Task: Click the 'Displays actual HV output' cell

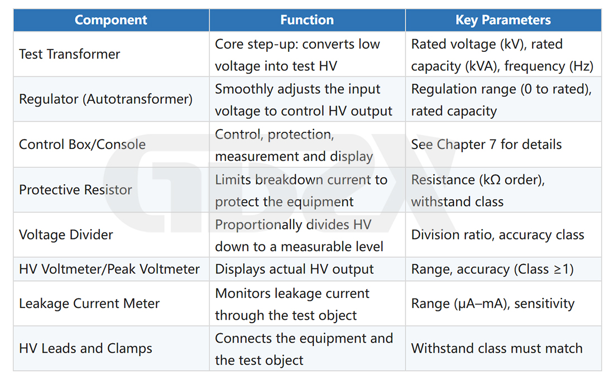Action: pos(308,269)
